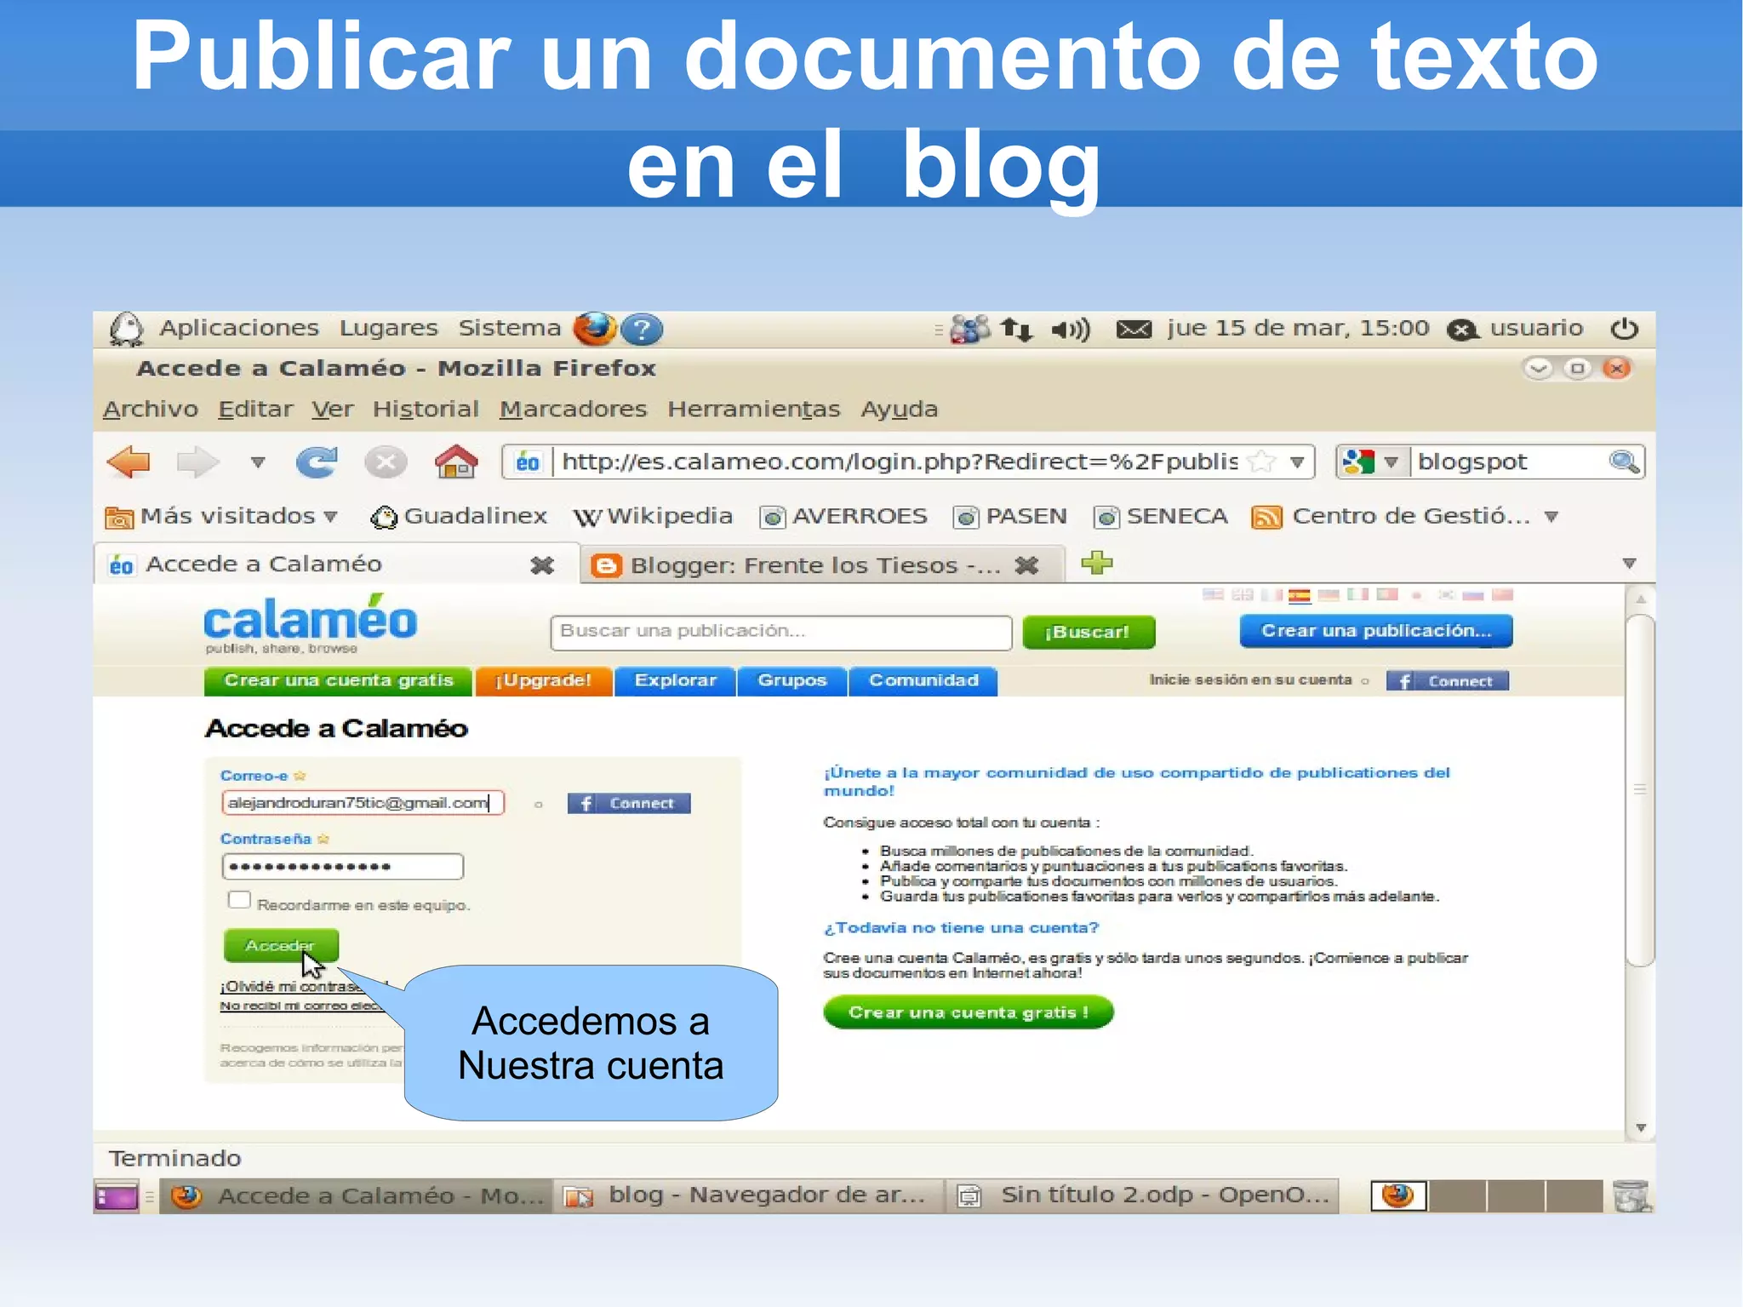This screenshot has height=1307, width=1743.
Task: Open the Editar menu
Action: pyautogui.click(x=255, y=410)
